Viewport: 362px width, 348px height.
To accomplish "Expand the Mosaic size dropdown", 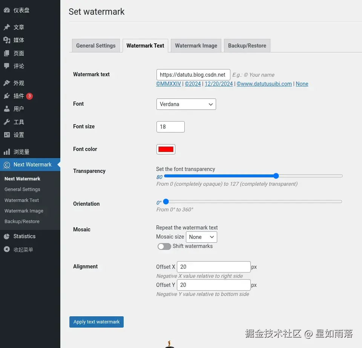I will pyautogui.click(x=201, y=237).
